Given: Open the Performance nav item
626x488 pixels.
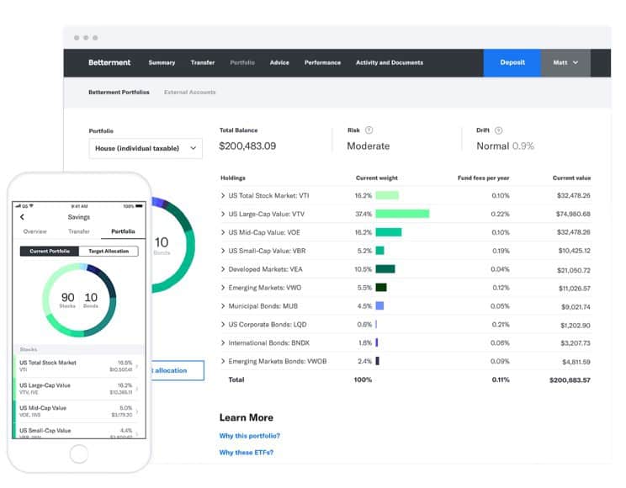Looking at the screenshot, I should 322,63.
